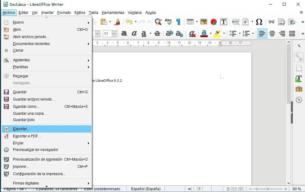
Task: Insert a page break icon
Action: pyautogui.click(x=236, y=22)
